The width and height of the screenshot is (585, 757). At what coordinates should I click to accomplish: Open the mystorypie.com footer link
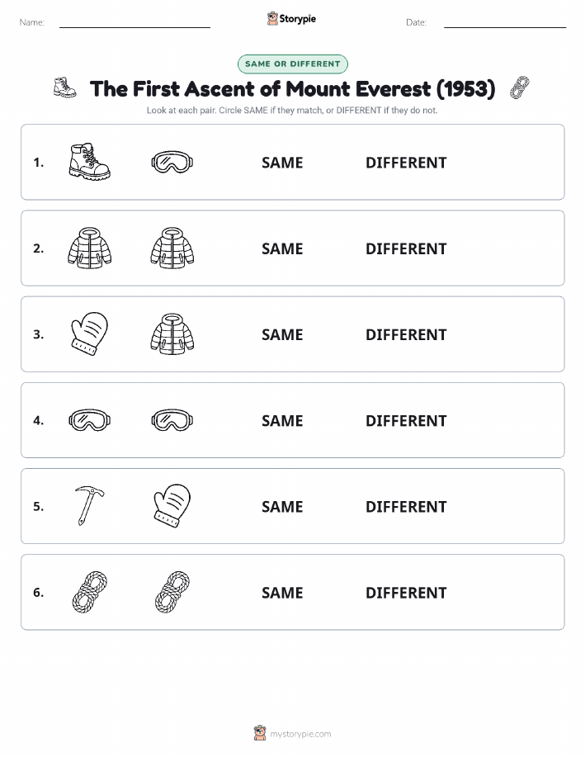[300, 734]
